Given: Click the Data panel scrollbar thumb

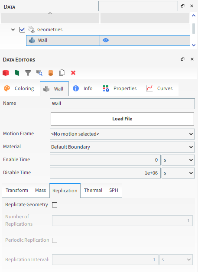Looking at the screenshot, I should point(194,29).
